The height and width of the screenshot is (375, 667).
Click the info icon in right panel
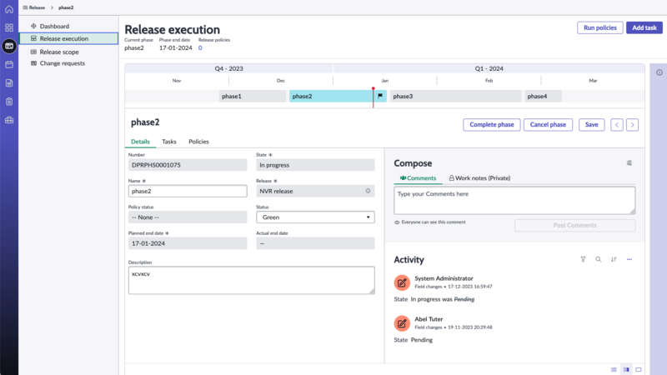tap(659, 72)
